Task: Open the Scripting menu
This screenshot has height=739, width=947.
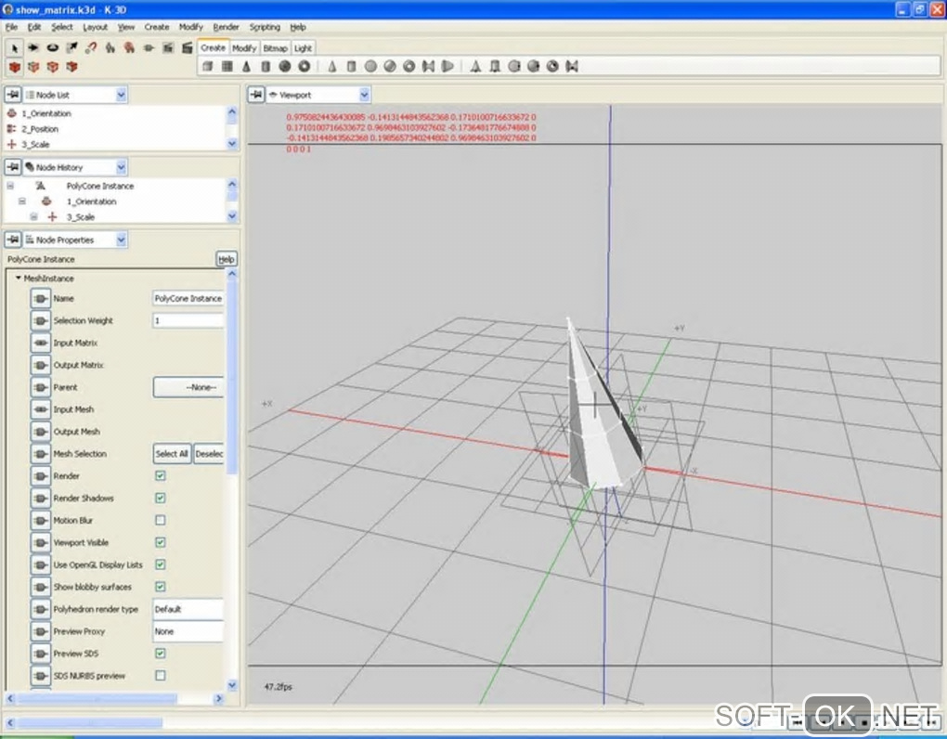Action: (265, 28)
